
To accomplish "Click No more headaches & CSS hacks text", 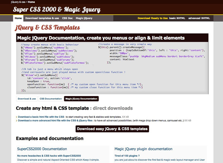I will [x=49, y=156].
